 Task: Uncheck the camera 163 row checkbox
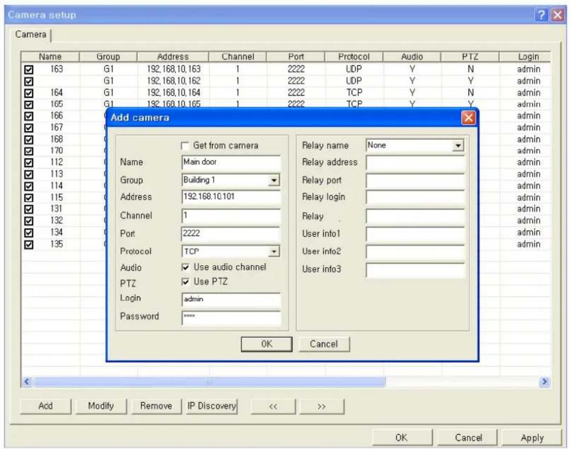click(x=28, y=70)
